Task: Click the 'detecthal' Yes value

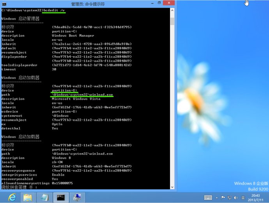Action: tap(55, 128)
